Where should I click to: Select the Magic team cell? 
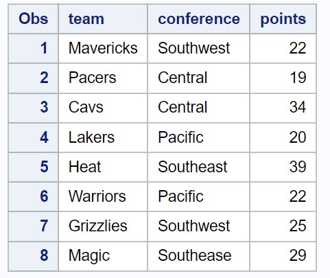(x=103, y=256)
